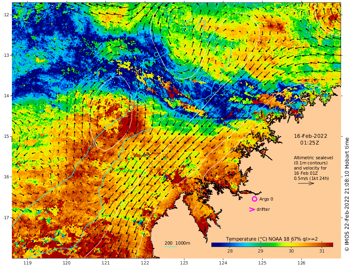Click longitude axis label 126

301,263
